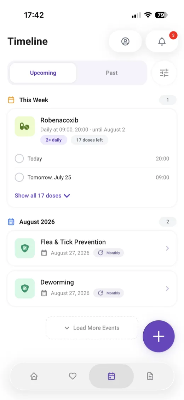The width and height of the screenshot is (184, 400).
Task: Tap the purple plus add button
Action: click(x=159, y=336)
